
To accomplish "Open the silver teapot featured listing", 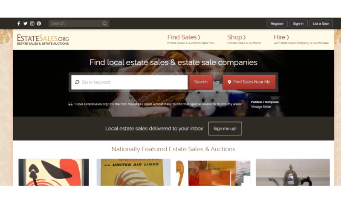I will 293,173.
